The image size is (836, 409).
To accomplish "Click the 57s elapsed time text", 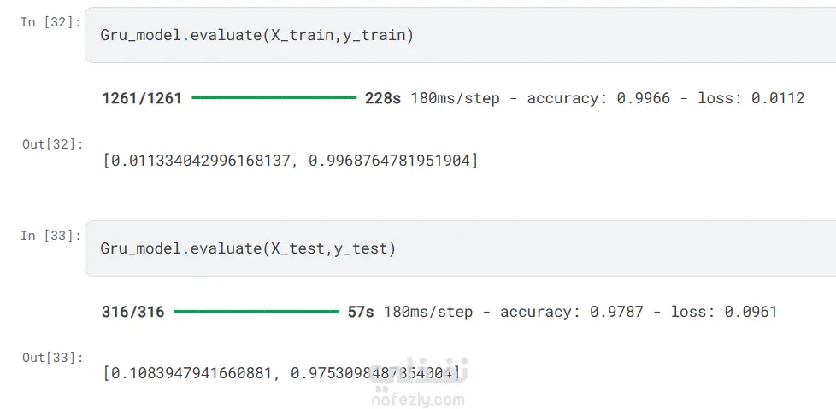I will click(361, 312).
